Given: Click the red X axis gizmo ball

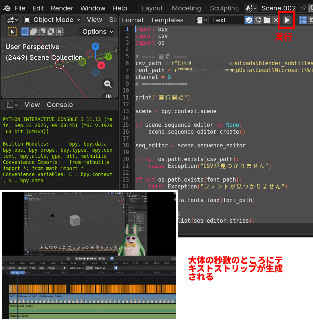Looking at the screenshot, I should [x=102, y=65].
